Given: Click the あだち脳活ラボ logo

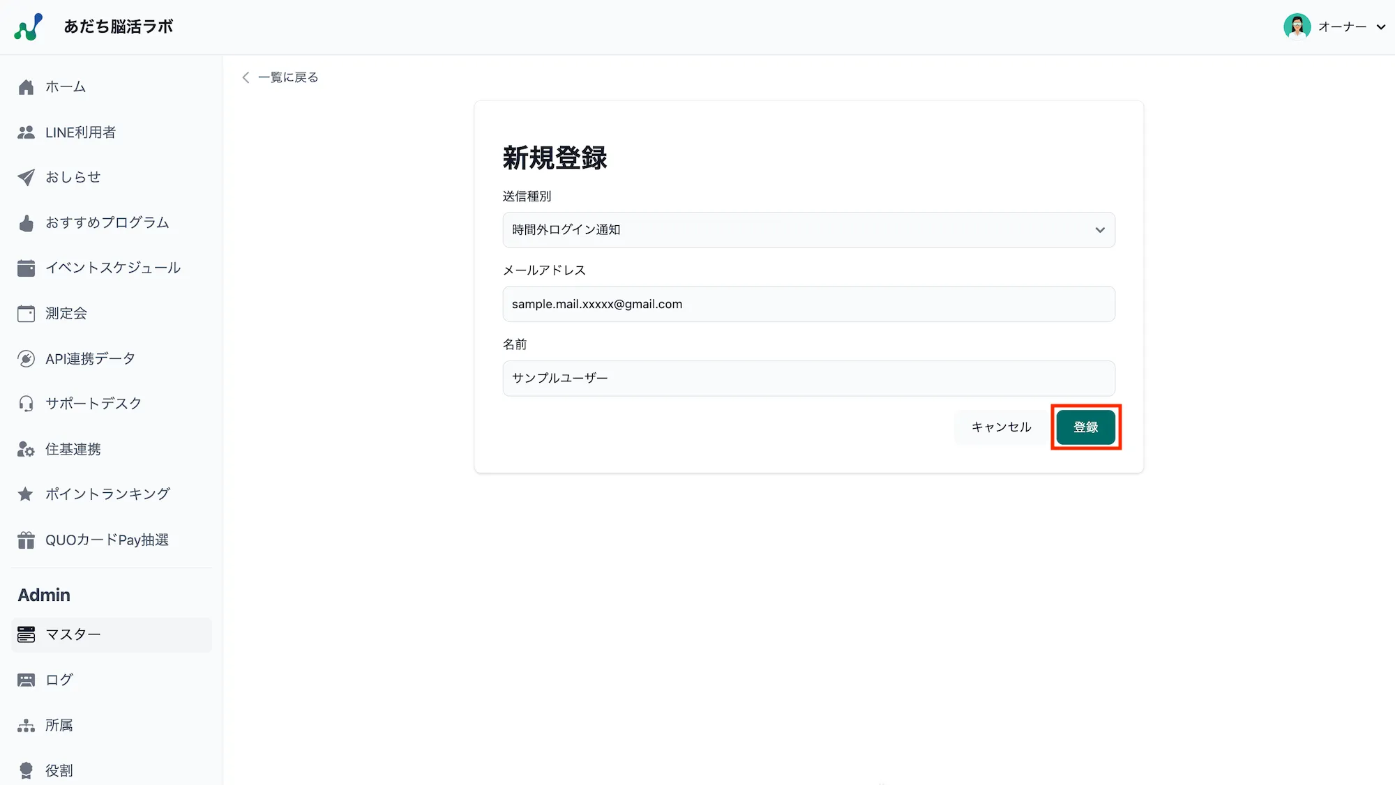Looking at the screenshot, I should [118, 26].
